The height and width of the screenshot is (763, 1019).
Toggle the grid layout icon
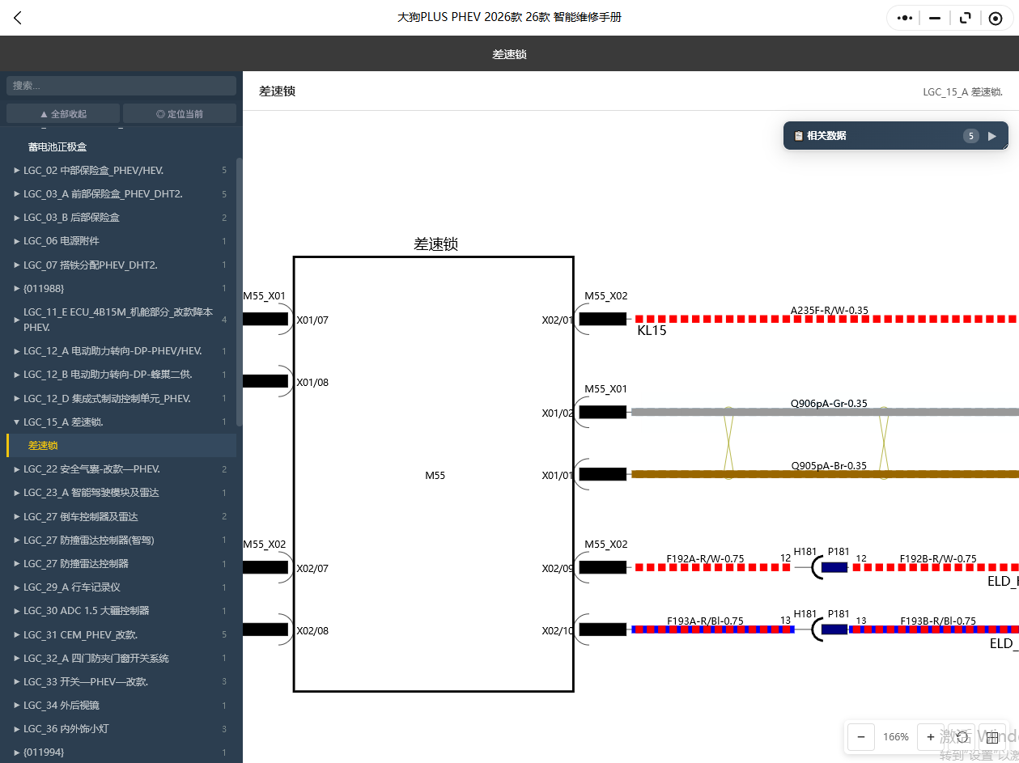click(x=992, y=737)
